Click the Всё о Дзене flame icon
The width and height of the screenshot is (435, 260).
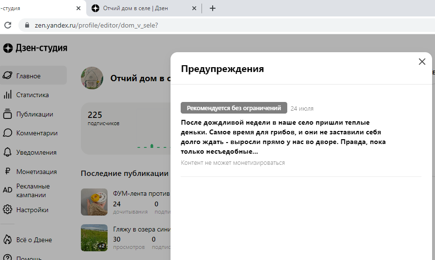[x=7, y=240]
